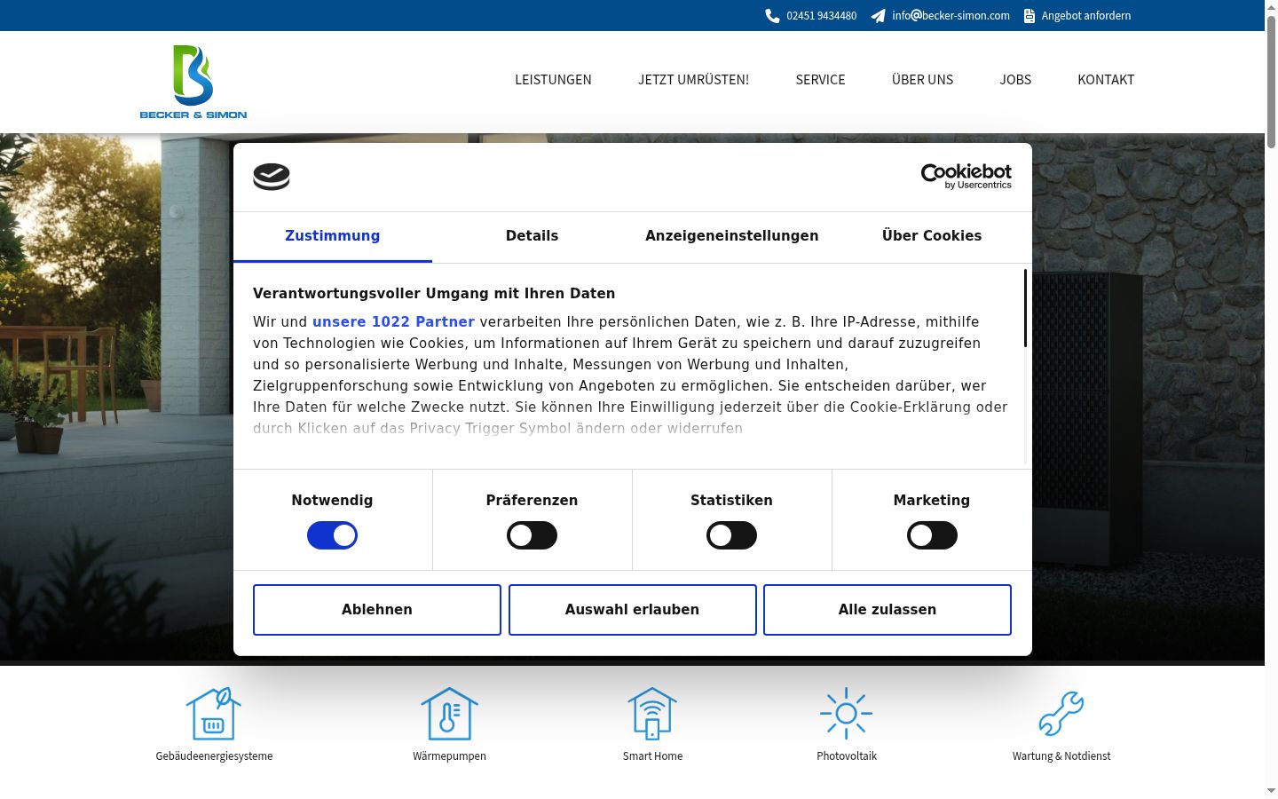Viewport: 1278px width, 799px height.
Task: Click the paper plane email icon
Action: tap(878, 16)
